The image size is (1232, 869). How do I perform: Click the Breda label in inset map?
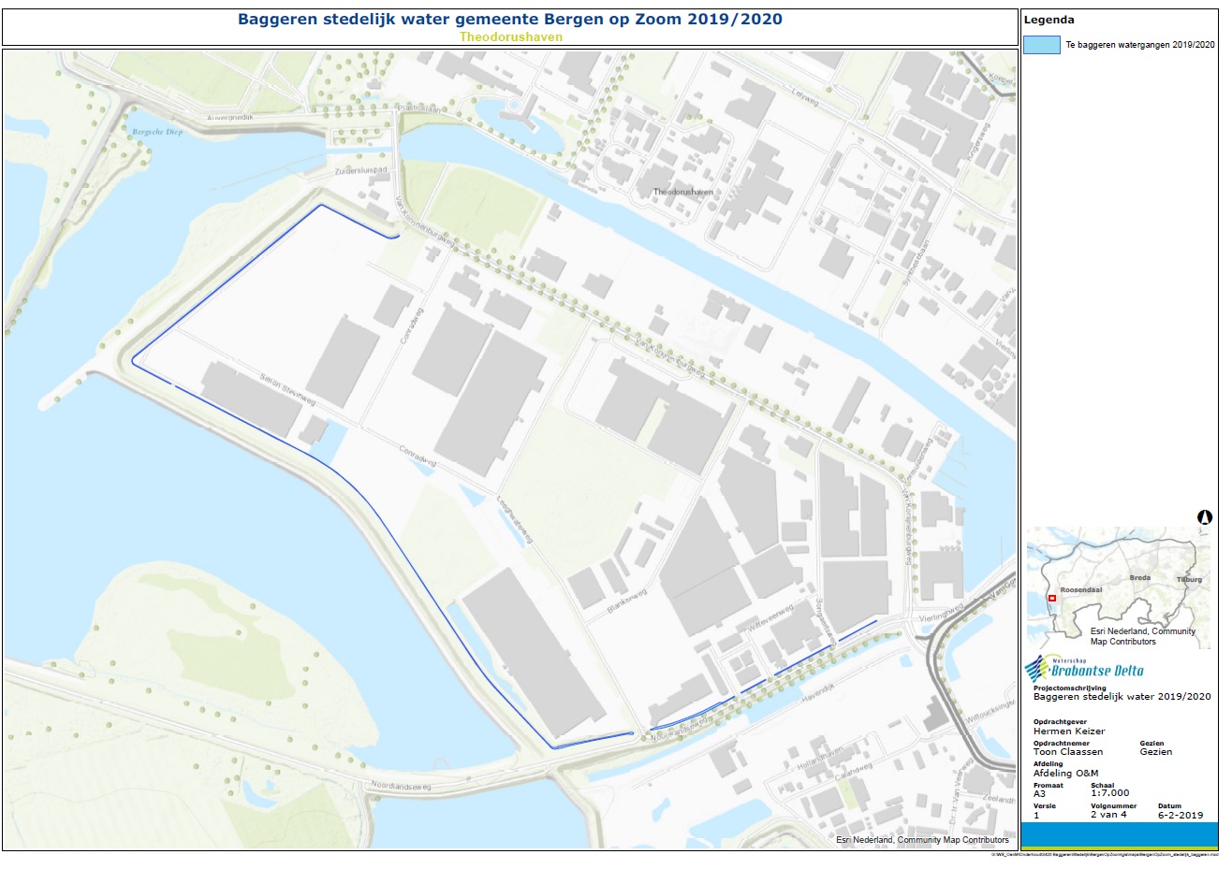[1139, 578]
